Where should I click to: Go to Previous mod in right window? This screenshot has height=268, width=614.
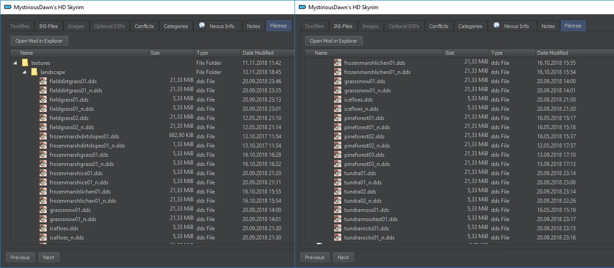315,257
